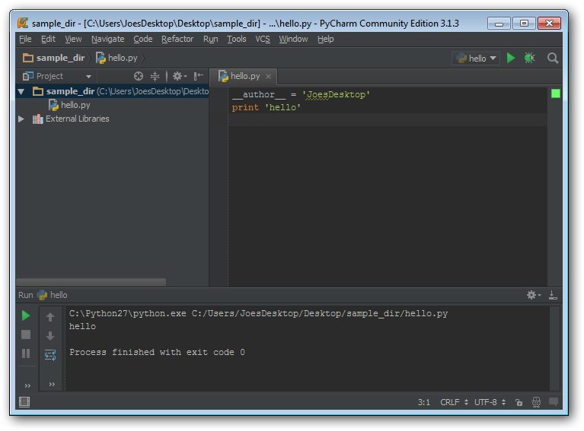This screenshot has height=431, width=584.
Task: Click sample_dir breadcrumb in navigation bar
Action: pyautogui.click(x=54, y=58)
